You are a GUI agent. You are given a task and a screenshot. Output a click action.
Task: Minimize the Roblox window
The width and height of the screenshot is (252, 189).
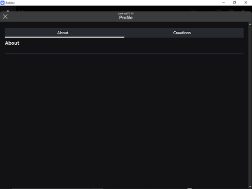[223, 3]
